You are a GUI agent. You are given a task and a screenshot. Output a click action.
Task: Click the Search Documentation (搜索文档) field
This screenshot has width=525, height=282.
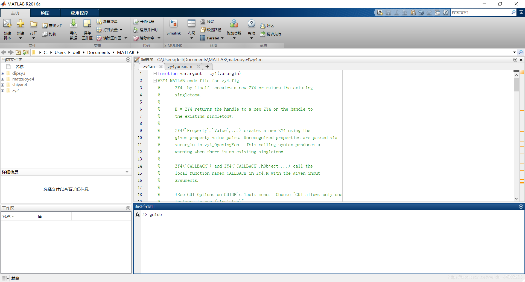pyautogui.click(x=481, y=12)
